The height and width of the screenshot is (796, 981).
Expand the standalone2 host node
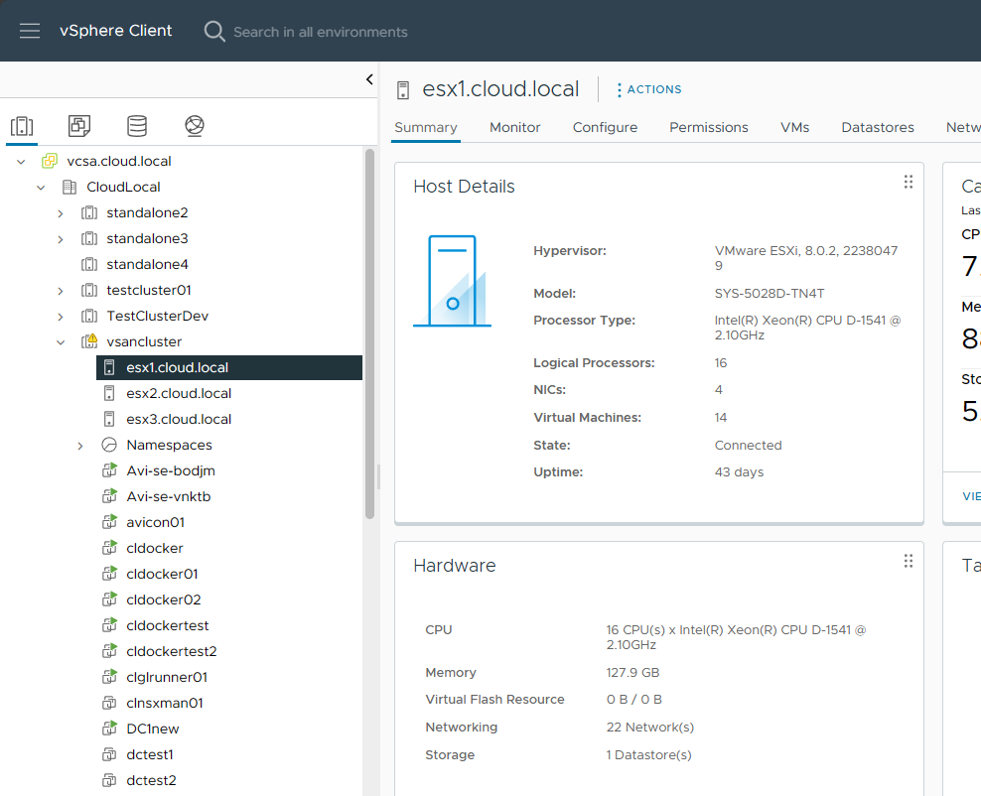pos(61,213)
